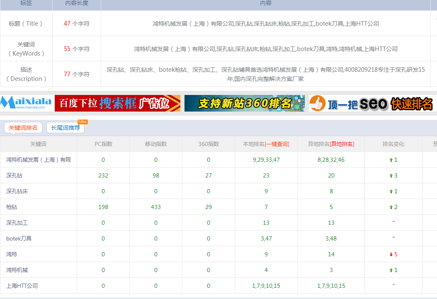Click green up arrow in 枪钻 row
This screenshot has width=437, height=299.
coord(391,207)
